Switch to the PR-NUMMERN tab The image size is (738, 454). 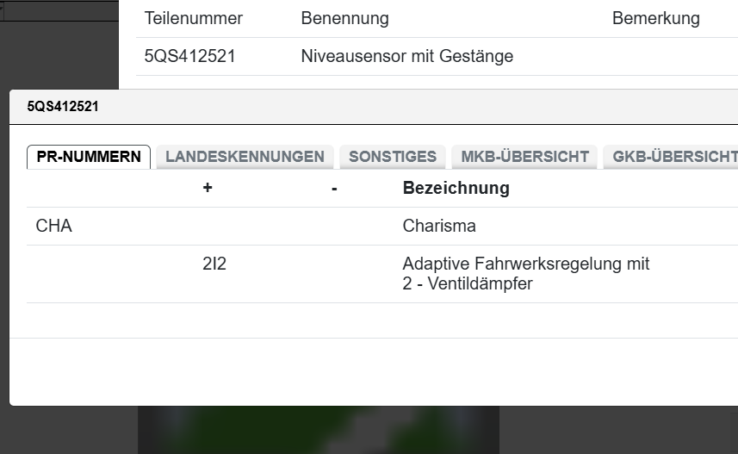point(89,157)
